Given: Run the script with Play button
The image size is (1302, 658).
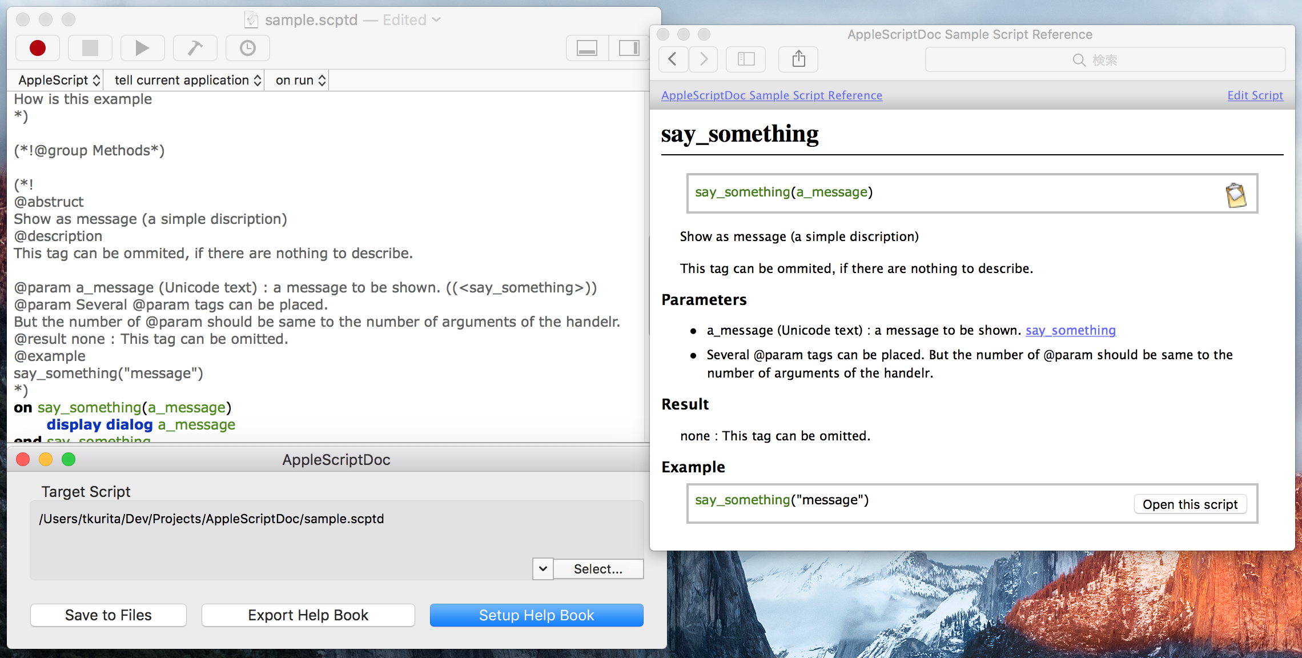Looking at the screenshot, I should click(143, 49).
